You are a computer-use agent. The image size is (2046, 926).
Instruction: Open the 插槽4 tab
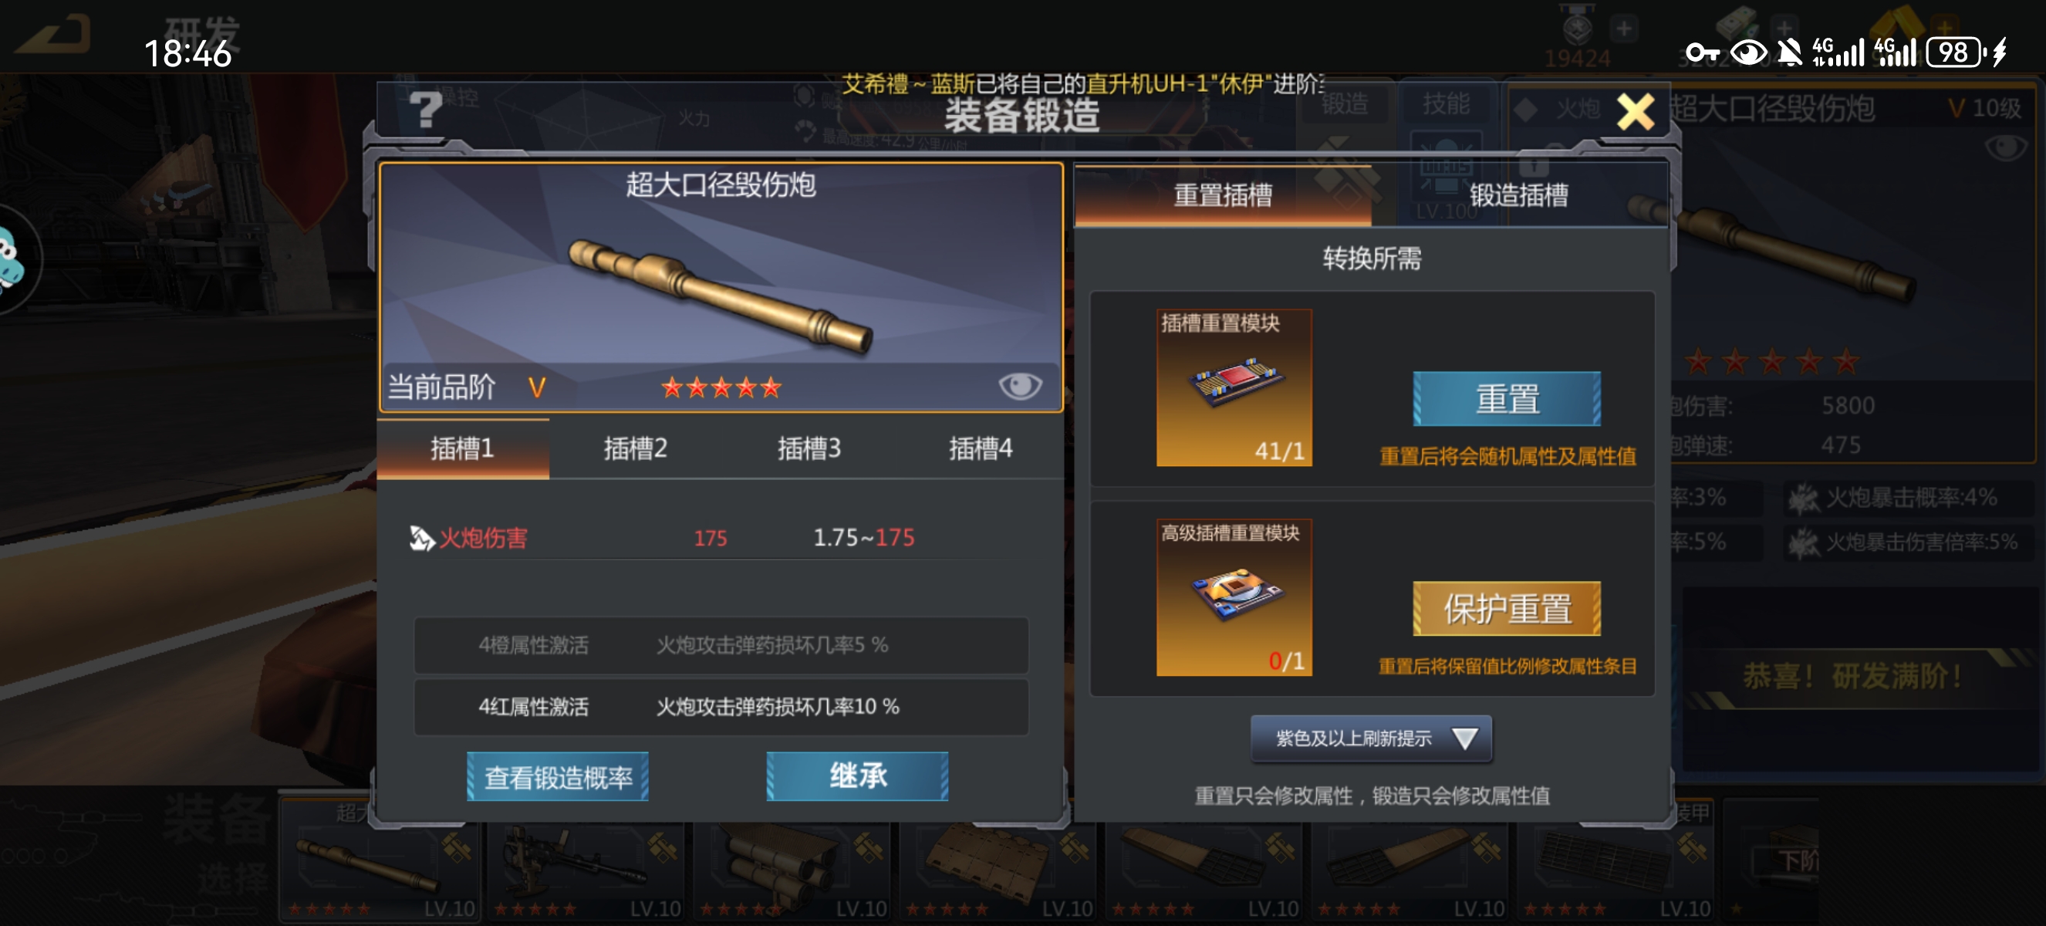tap(980, 448)
